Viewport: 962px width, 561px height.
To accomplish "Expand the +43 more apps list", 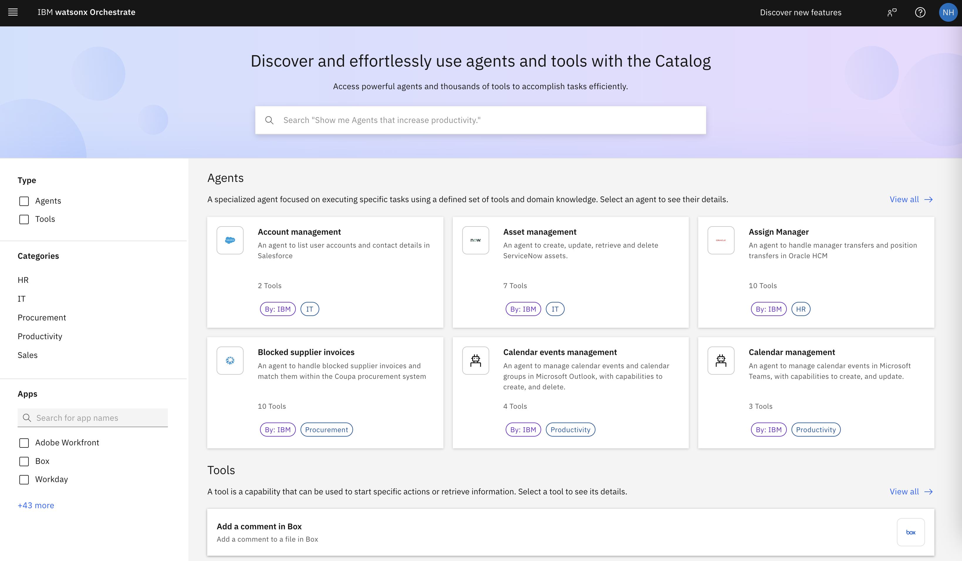I will tap(36, 505).
